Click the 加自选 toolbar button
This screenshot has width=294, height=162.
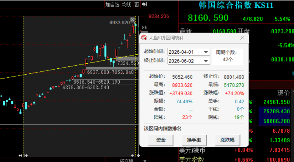(112, 4)
